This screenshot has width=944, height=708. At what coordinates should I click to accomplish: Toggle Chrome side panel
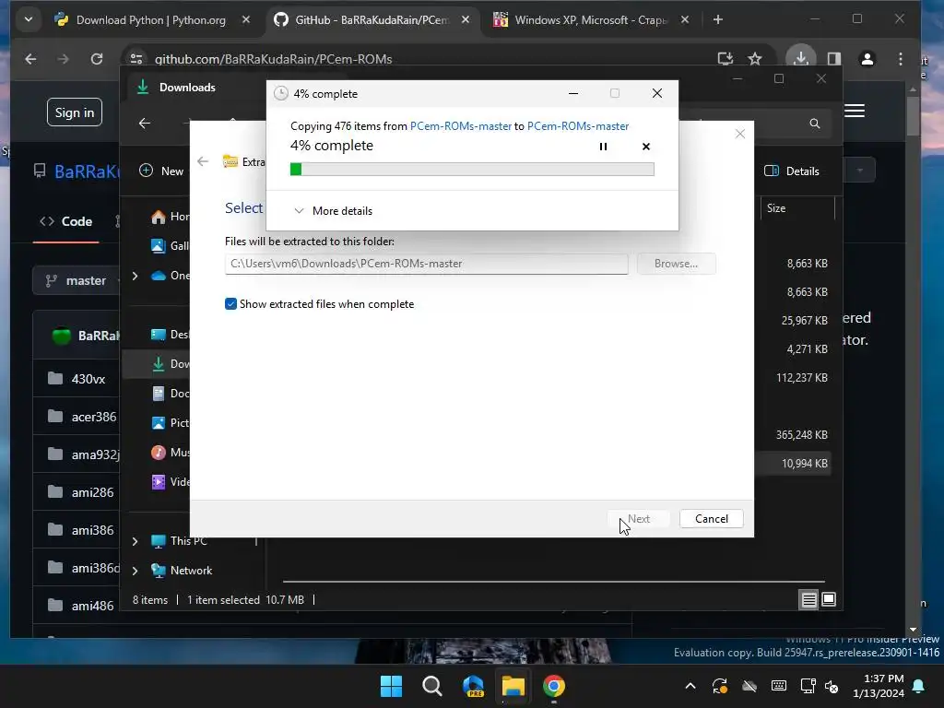833,59
